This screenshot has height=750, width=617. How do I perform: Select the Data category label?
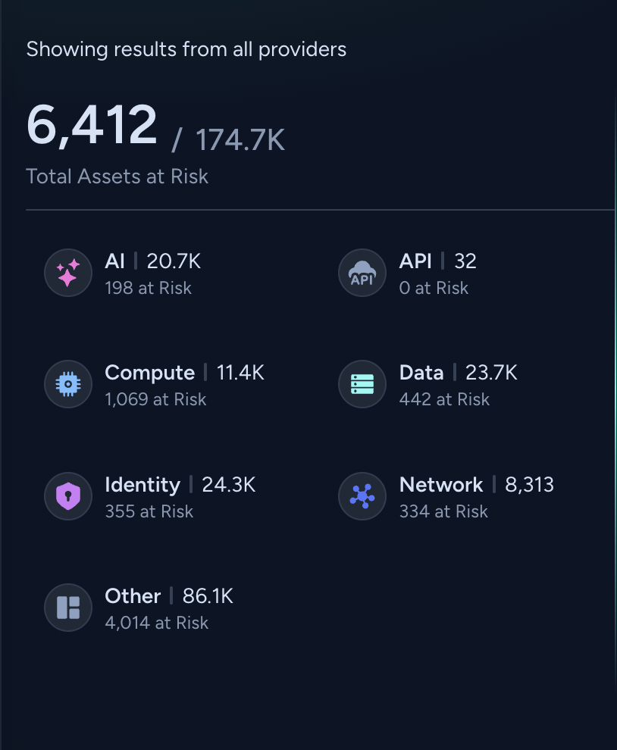click(x=421, y=373)
